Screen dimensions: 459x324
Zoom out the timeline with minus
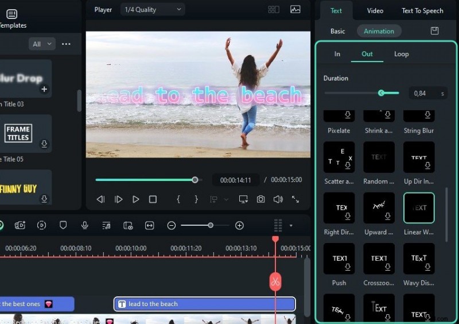(171, 226)
